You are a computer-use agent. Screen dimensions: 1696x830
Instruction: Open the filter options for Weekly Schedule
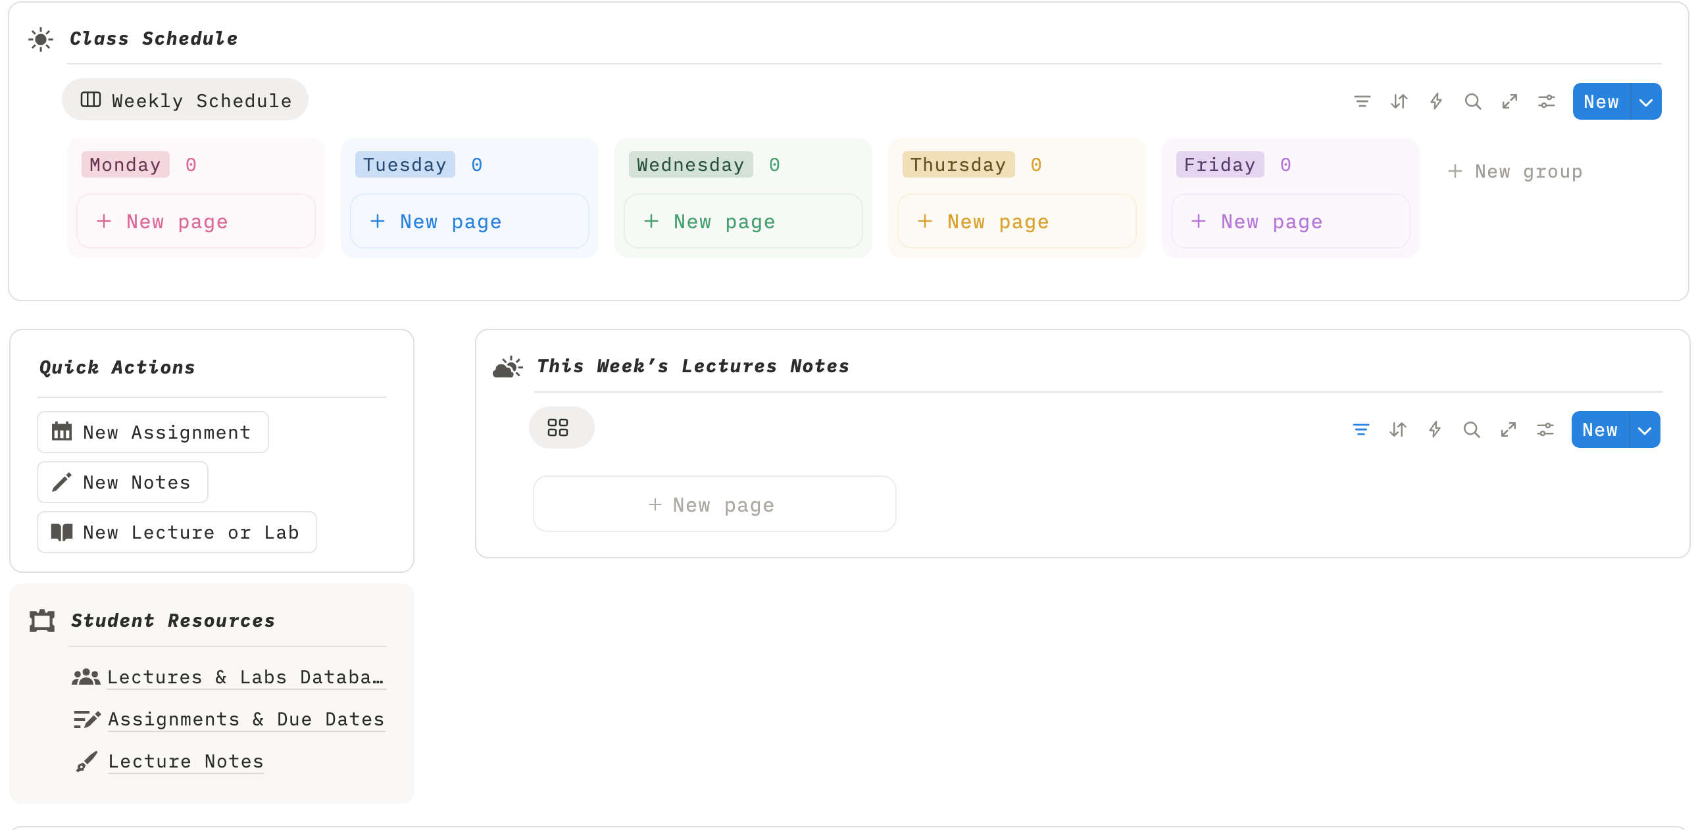pyautogui.click(x=1362, y=101)
